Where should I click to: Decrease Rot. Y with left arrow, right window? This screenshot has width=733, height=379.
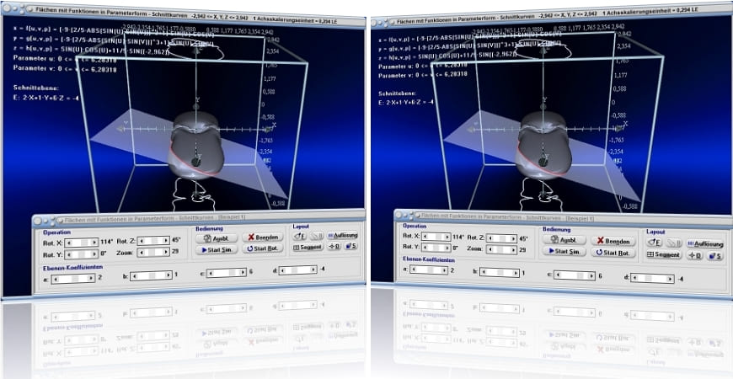pos(425,248)
